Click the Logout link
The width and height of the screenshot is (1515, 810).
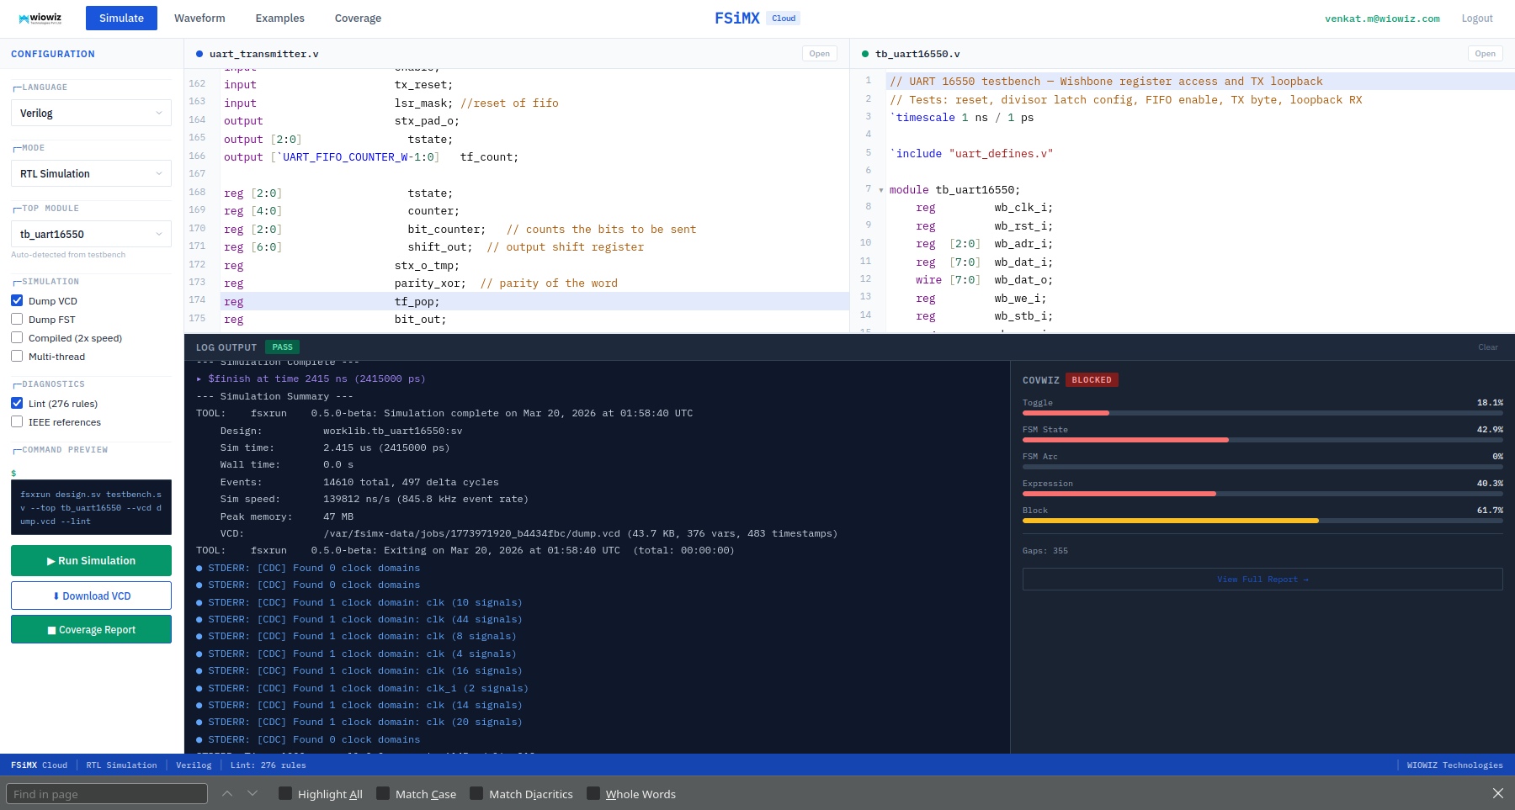(1477, 19)
